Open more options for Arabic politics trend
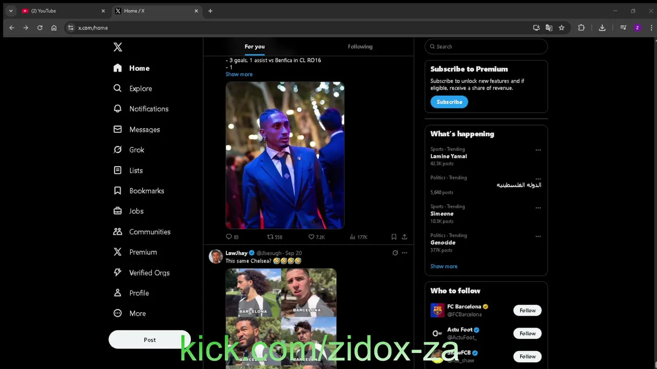Viewport: 657px width, 369px height. 538,179
